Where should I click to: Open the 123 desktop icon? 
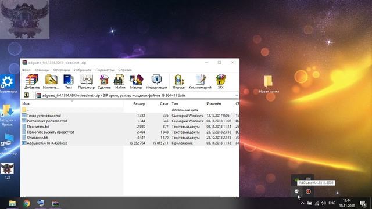[8, 171]
